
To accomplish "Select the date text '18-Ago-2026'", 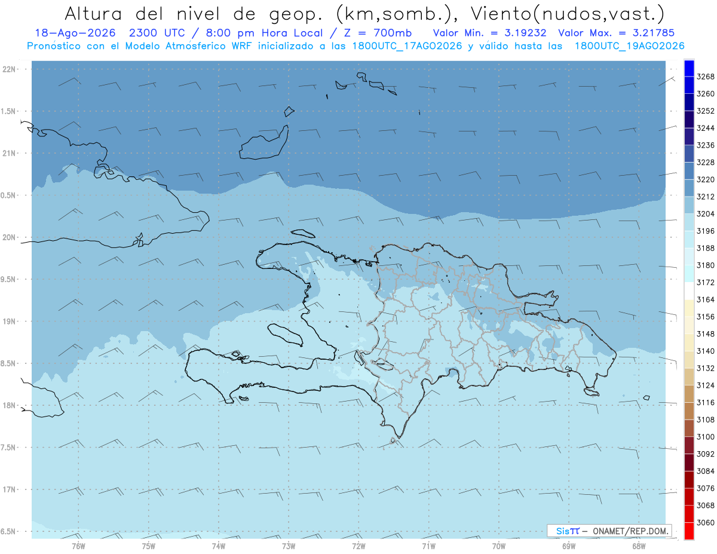I will [x=76, y=33].
